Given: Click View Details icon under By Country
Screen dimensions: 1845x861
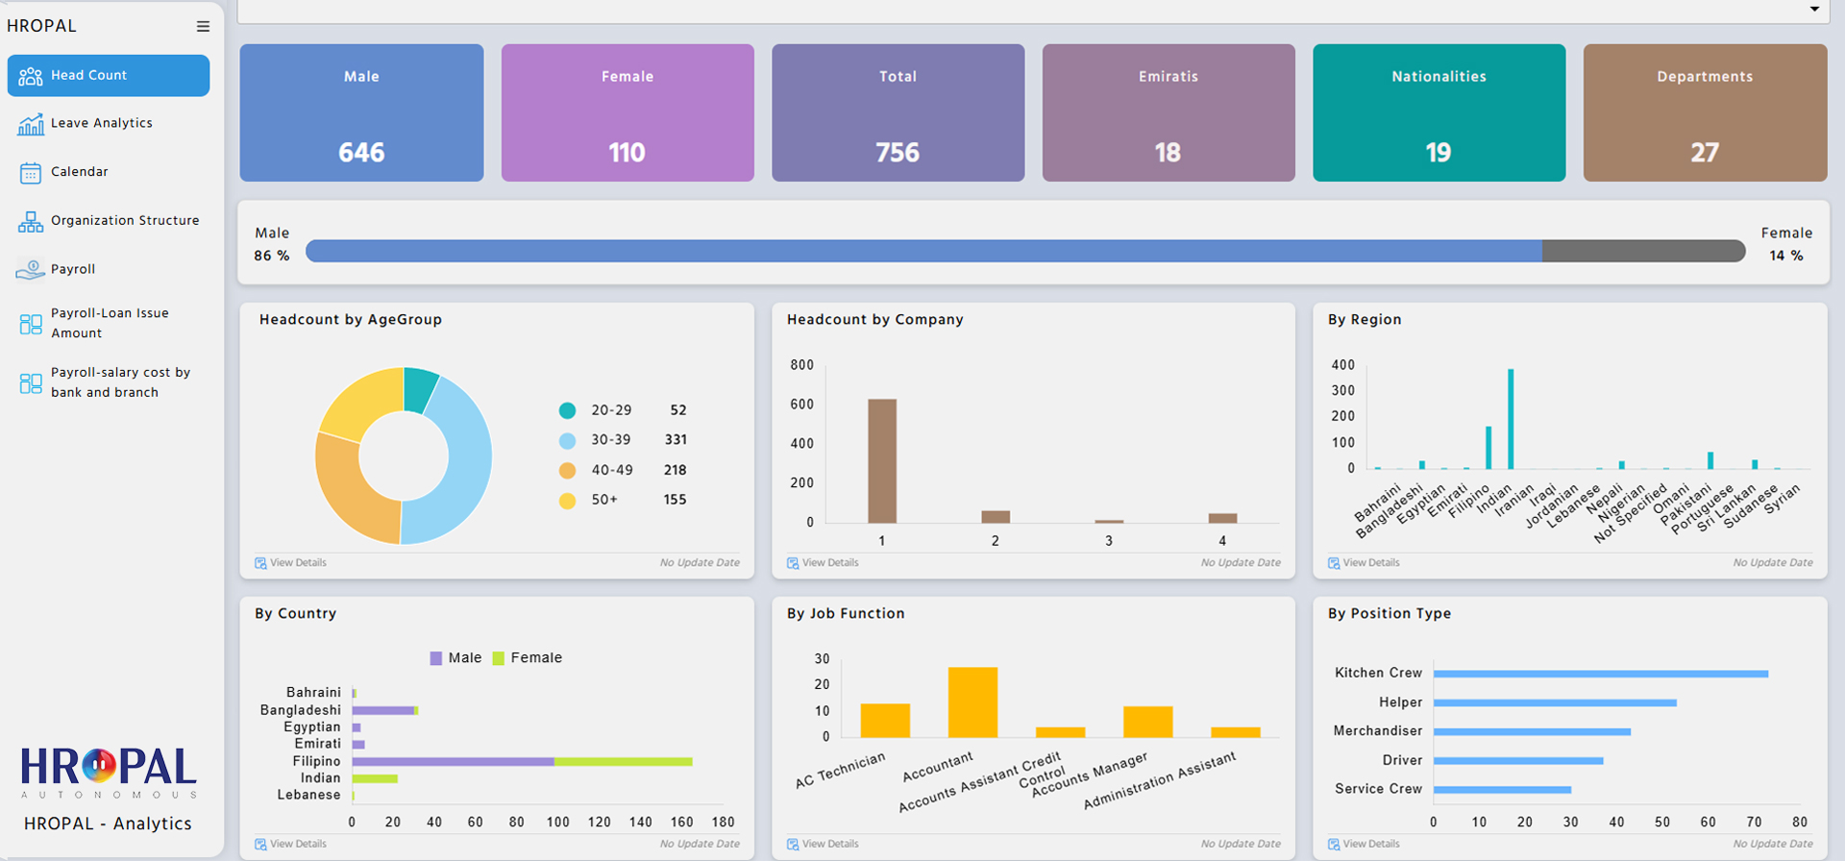Looking at the screenshot, I should [x=260, y=844].
